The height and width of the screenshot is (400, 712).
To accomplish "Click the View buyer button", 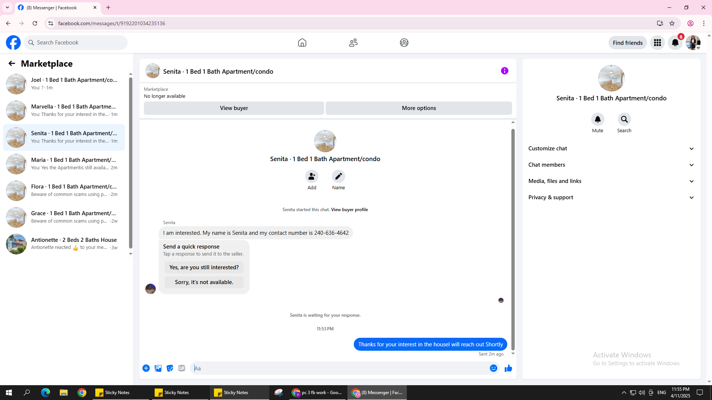I will [234, 108].
